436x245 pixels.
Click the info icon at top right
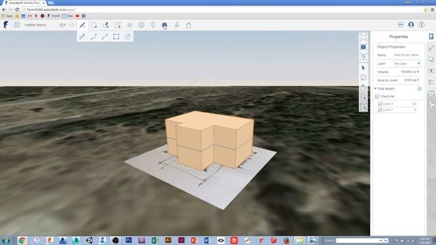coord(422,24)
